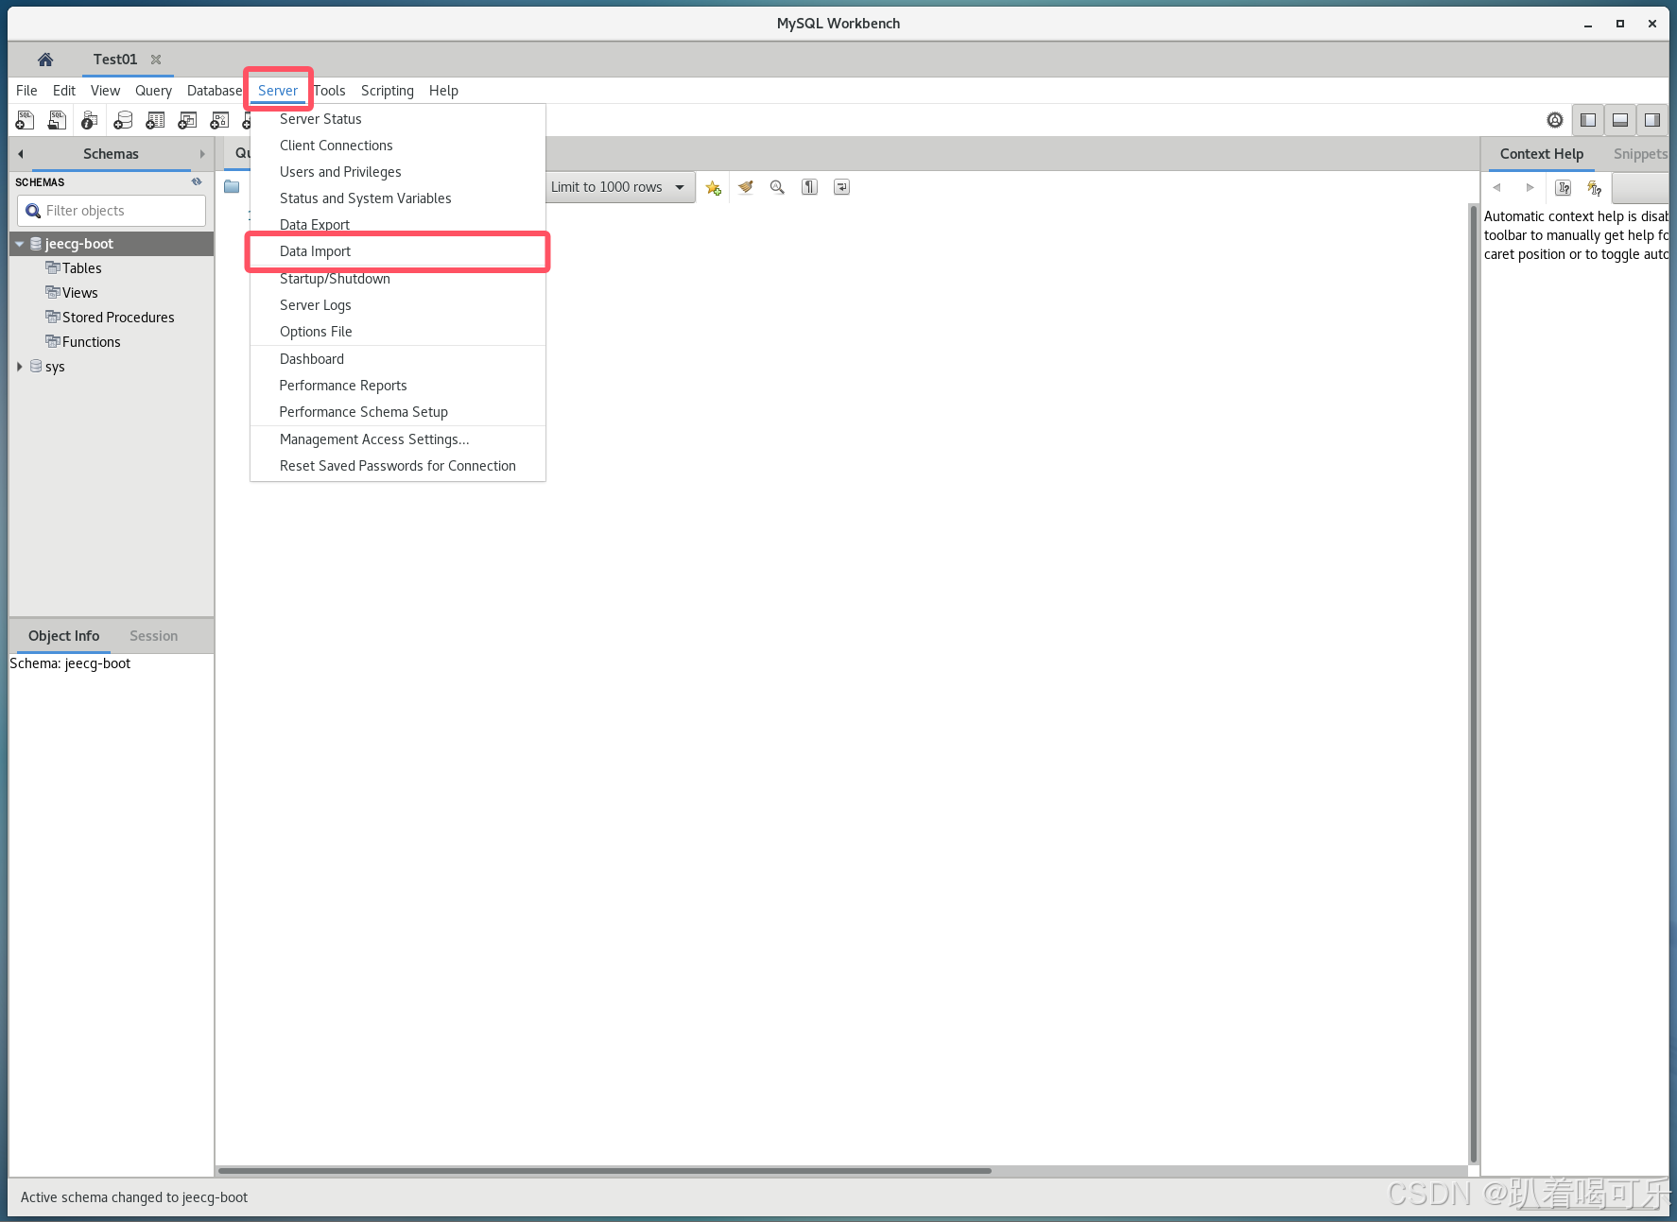This screenshot has width=1677, height=1222.
Task: Go to the Home screen icon
Action: (x=45, y=60)
